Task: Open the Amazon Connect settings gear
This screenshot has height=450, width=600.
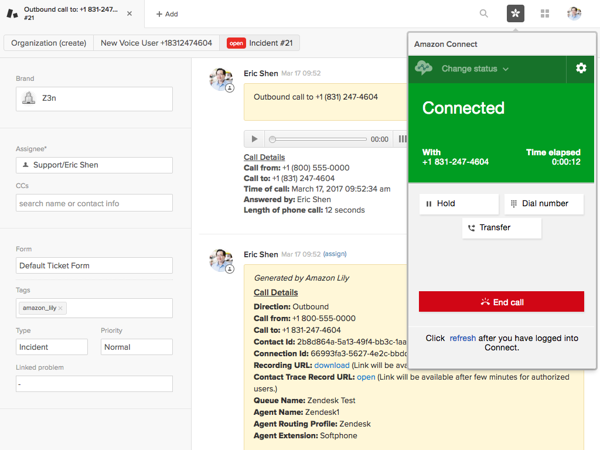Action: tap(581, 69)
